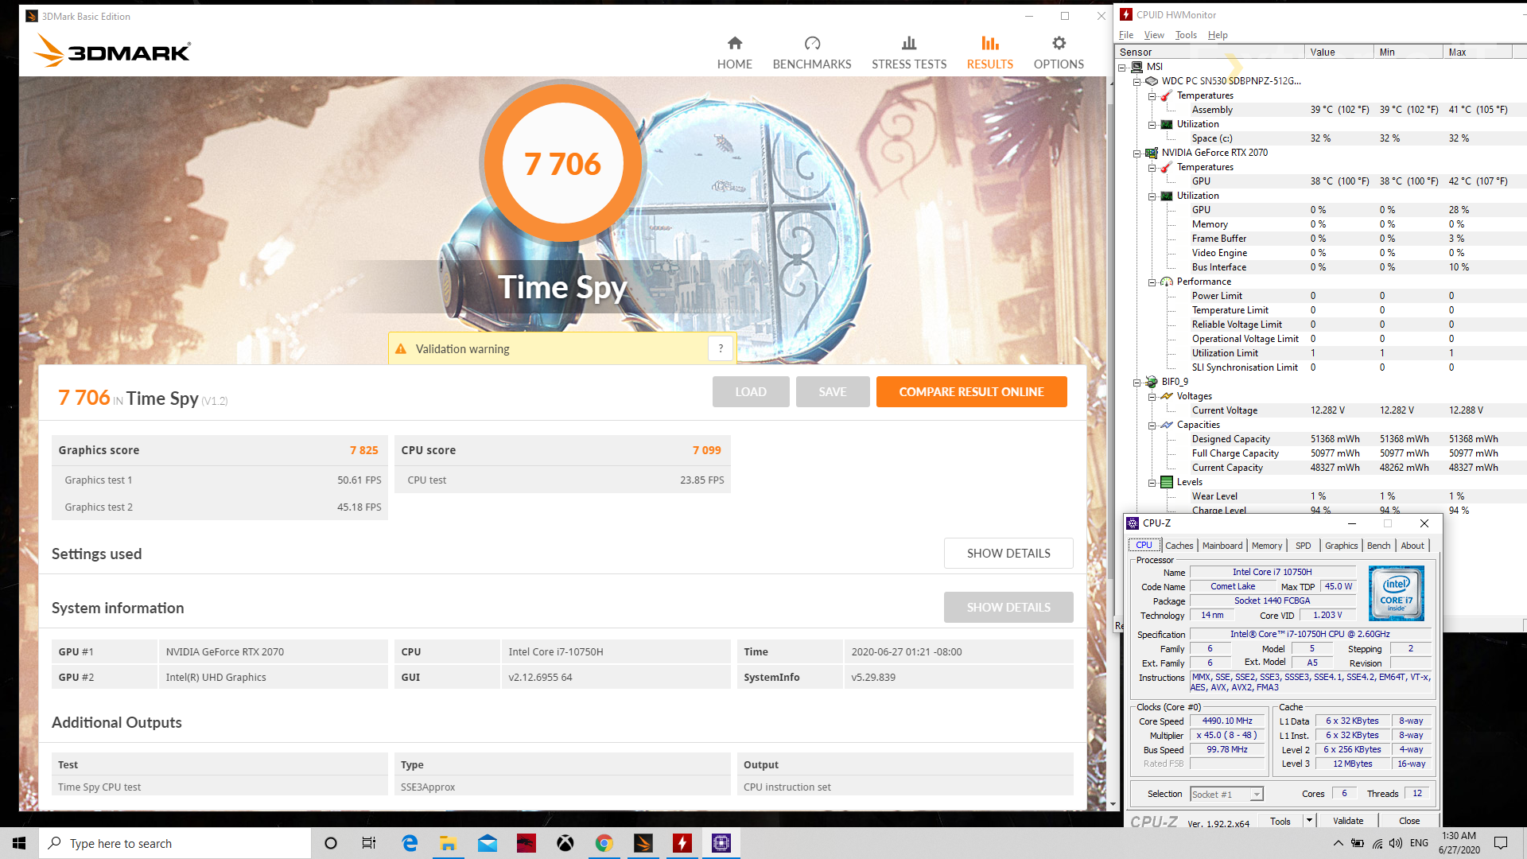The width and height of the screenshot is (1527, 859).
Task: Open HWMonitor Help menu
Action: (1218, 35)
